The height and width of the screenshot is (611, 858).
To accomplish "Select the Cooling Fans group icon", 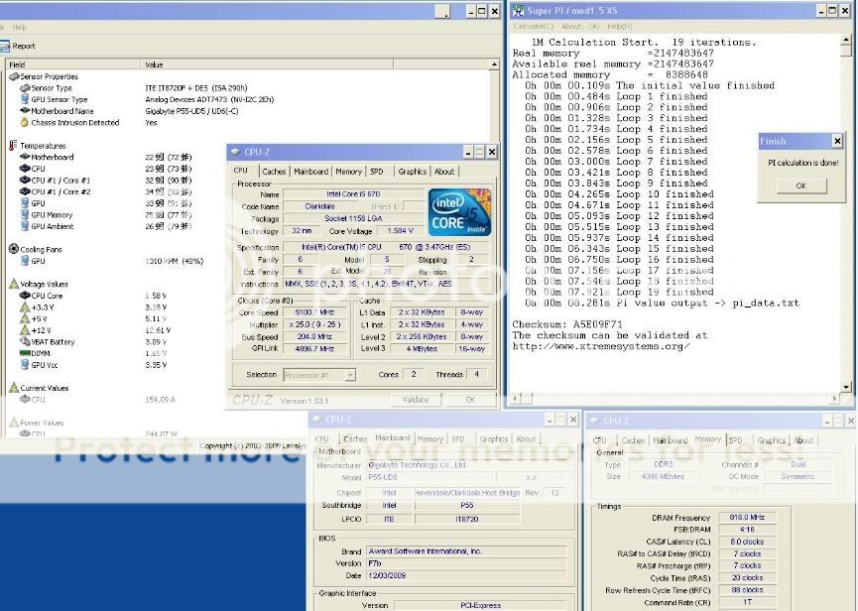I will (x=14, y=249).
